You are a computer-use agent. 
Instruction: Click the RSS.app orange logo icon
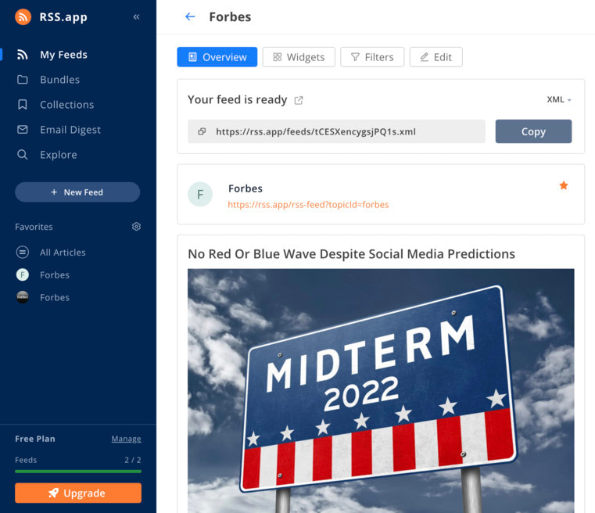point(23,16)
